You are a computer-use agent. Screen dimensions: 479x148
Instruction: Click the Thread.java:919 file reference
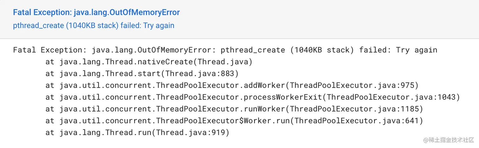(191, 133)
